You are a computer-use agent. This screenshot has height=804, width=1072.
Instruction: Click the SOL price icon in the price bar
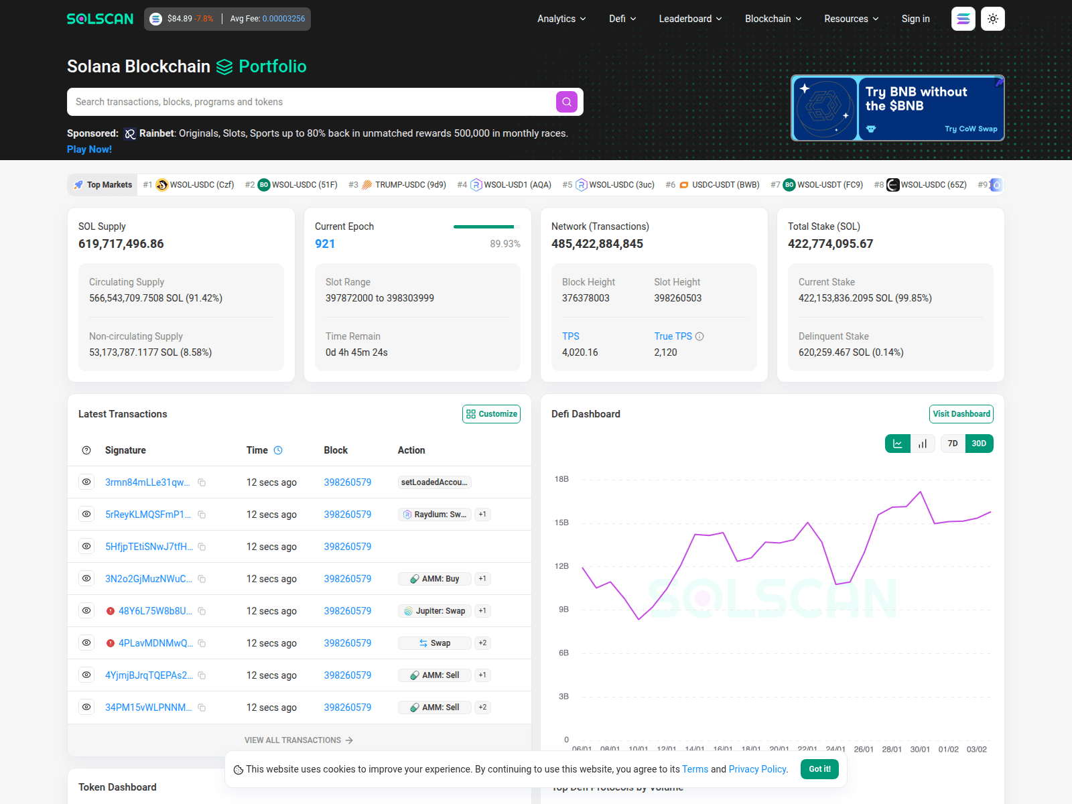(155, 19)
